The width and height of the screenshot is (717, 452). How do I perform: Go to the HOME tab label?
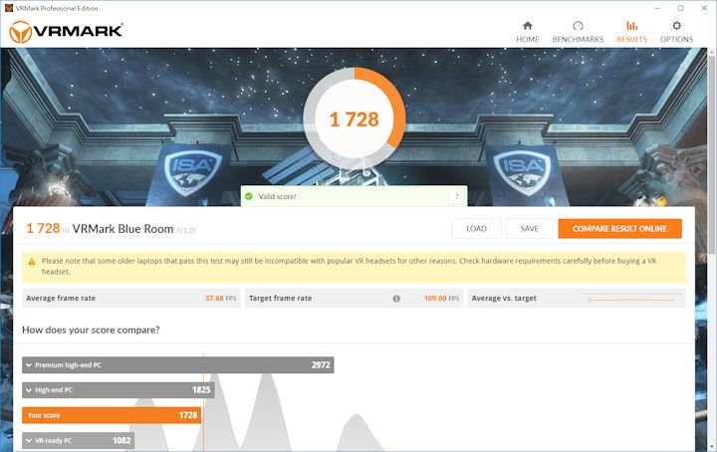tap(527, 39)
